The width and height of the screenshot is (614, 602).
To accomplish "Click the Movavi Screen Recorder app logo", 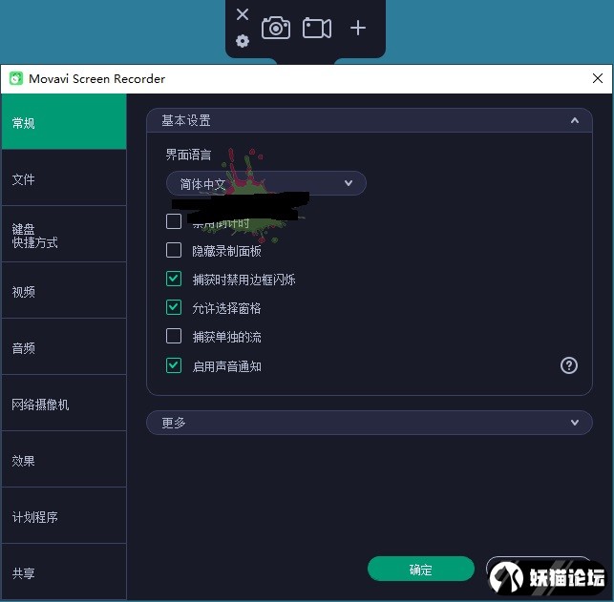I will click(x=16, y=78).
